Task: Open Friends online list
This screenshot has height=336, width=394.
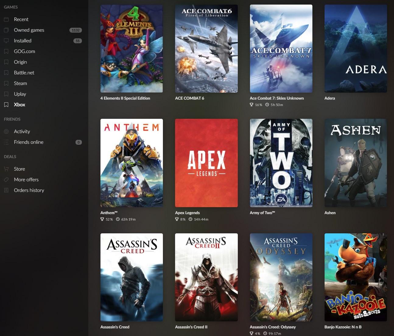Action: 29,142
